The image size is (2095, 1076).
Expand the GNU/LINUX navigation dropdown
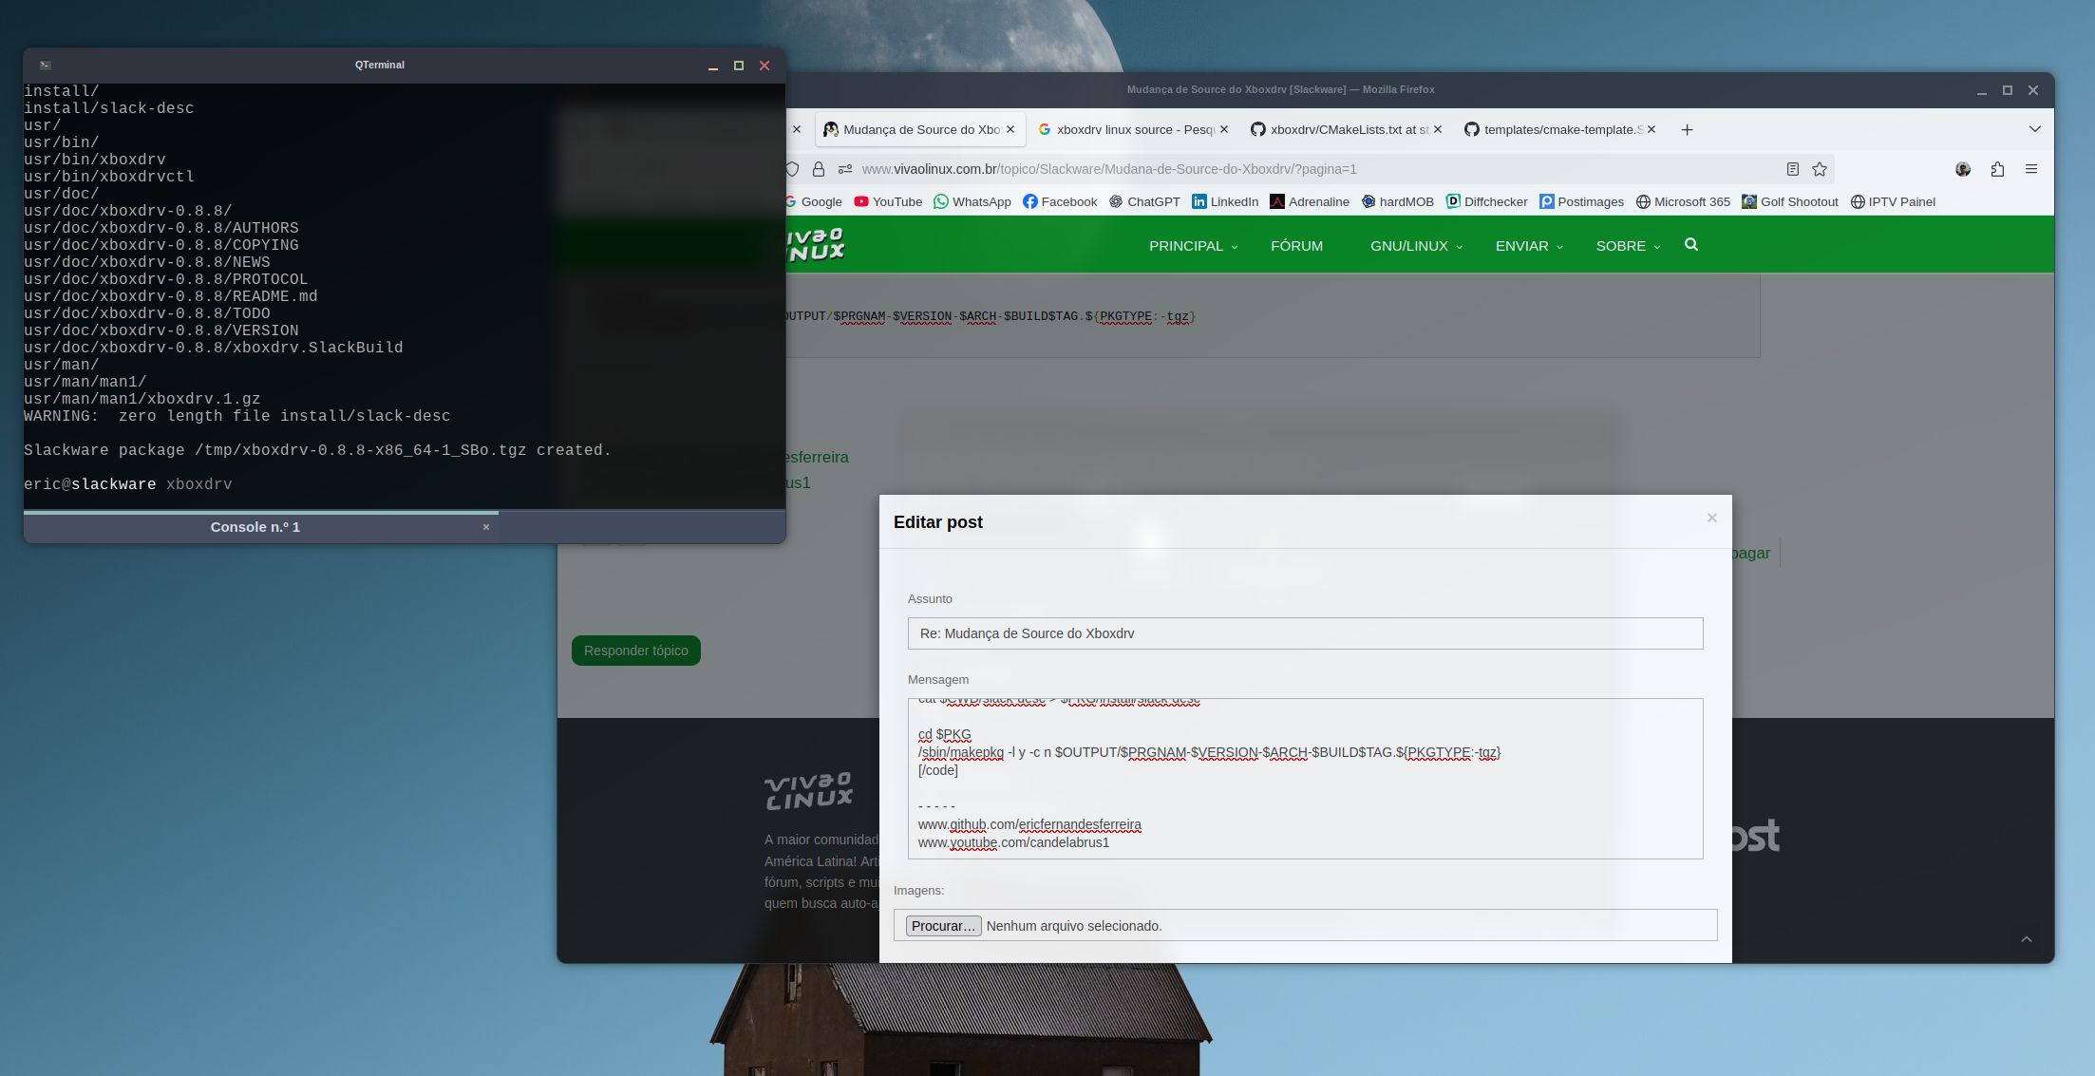pyautogui.click(x=1415, y=246)
